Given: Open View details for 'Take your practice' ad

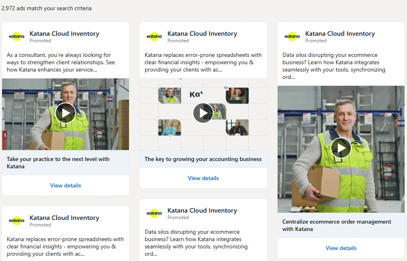Looking at the screenshot, I should tap(66, 185).
